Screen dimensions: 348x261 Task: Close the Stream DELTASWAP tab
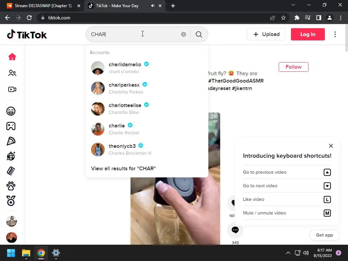(79, 6)
